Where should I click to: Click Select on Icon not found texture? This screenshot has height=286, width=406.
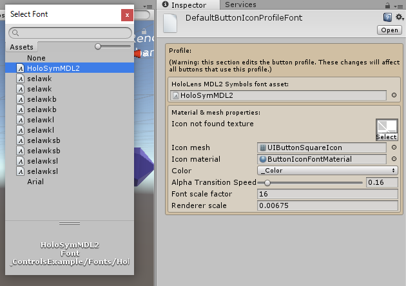386,137
